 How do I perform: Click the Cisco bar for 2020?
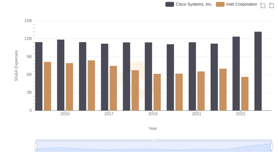point(170,77)
